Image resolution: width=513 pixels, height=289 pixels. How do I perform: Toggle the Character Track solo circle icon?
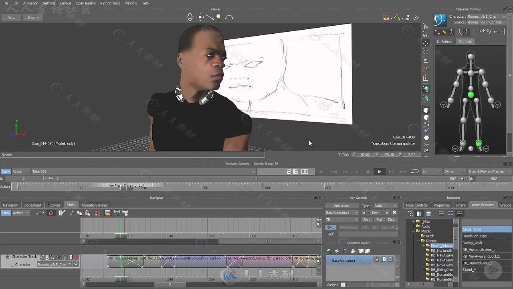(x=44, y=257)
